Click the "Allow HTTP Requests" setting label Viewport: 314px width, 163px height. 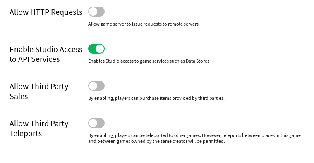pyautogui.click(x=46, y=12)
